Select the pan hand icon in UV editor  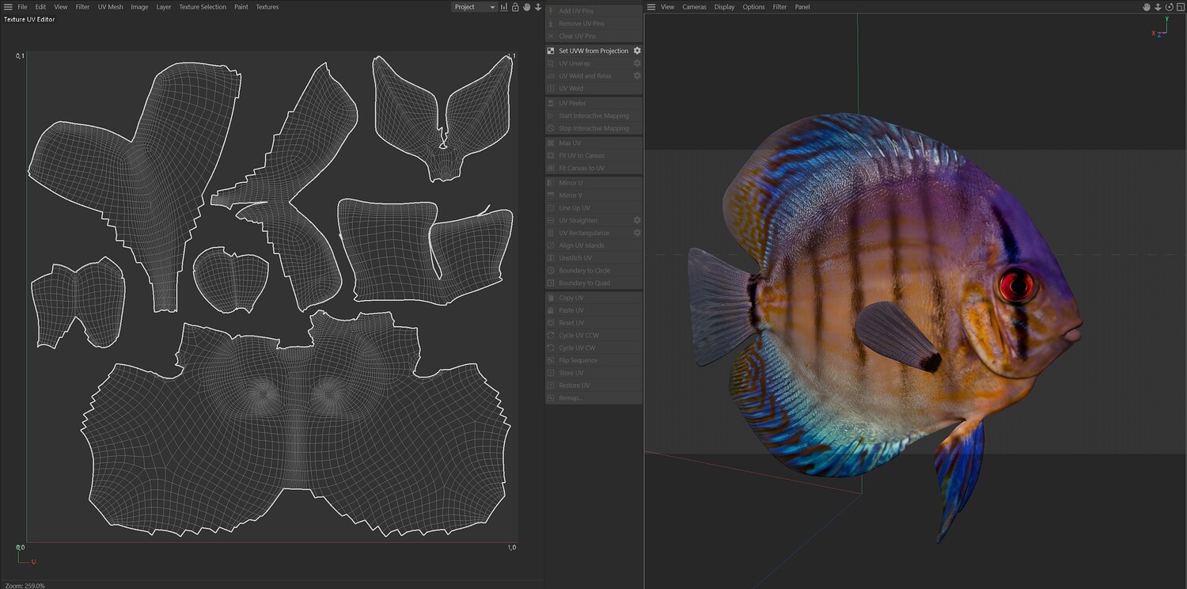pos(526,7)
